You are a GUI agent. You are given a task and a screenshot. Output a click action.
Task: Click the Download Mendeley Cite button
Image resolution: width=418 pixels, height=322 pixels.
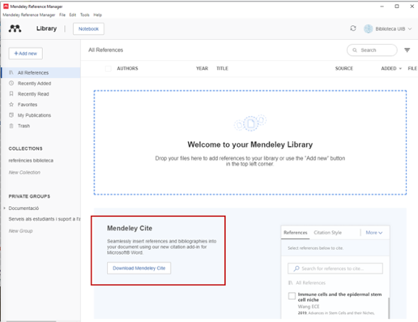pyautogui.click(x=139, y=268)
